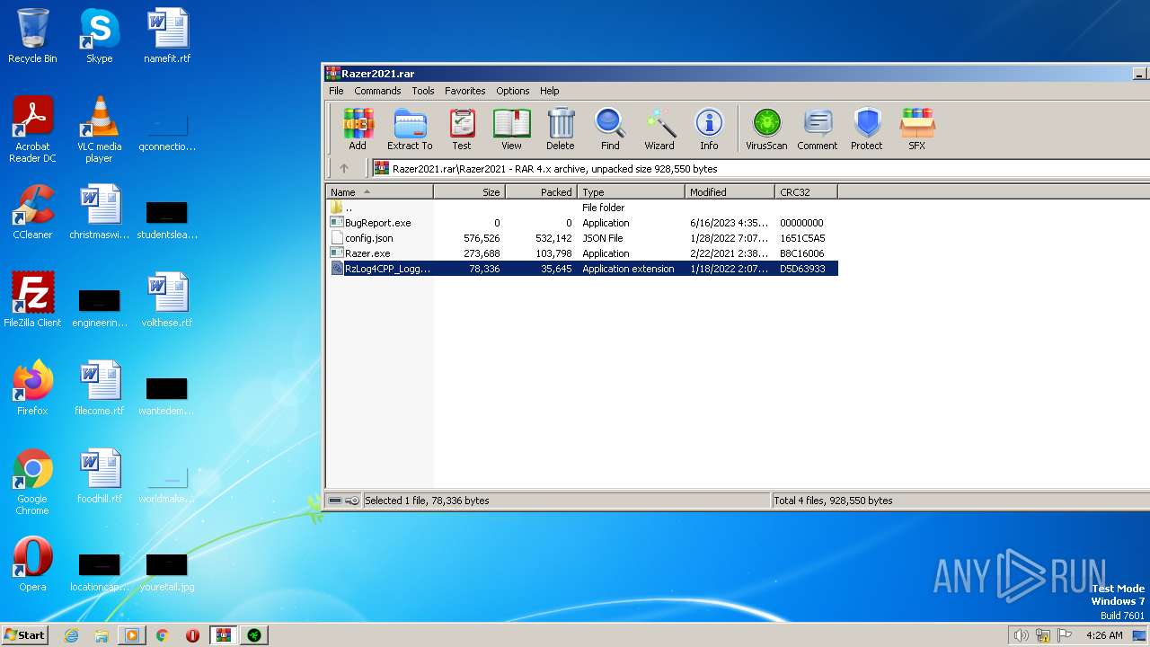Open the Start menu
This screenshot has height=647, width=1150.
pyautogui.click(x=25, y=634)
